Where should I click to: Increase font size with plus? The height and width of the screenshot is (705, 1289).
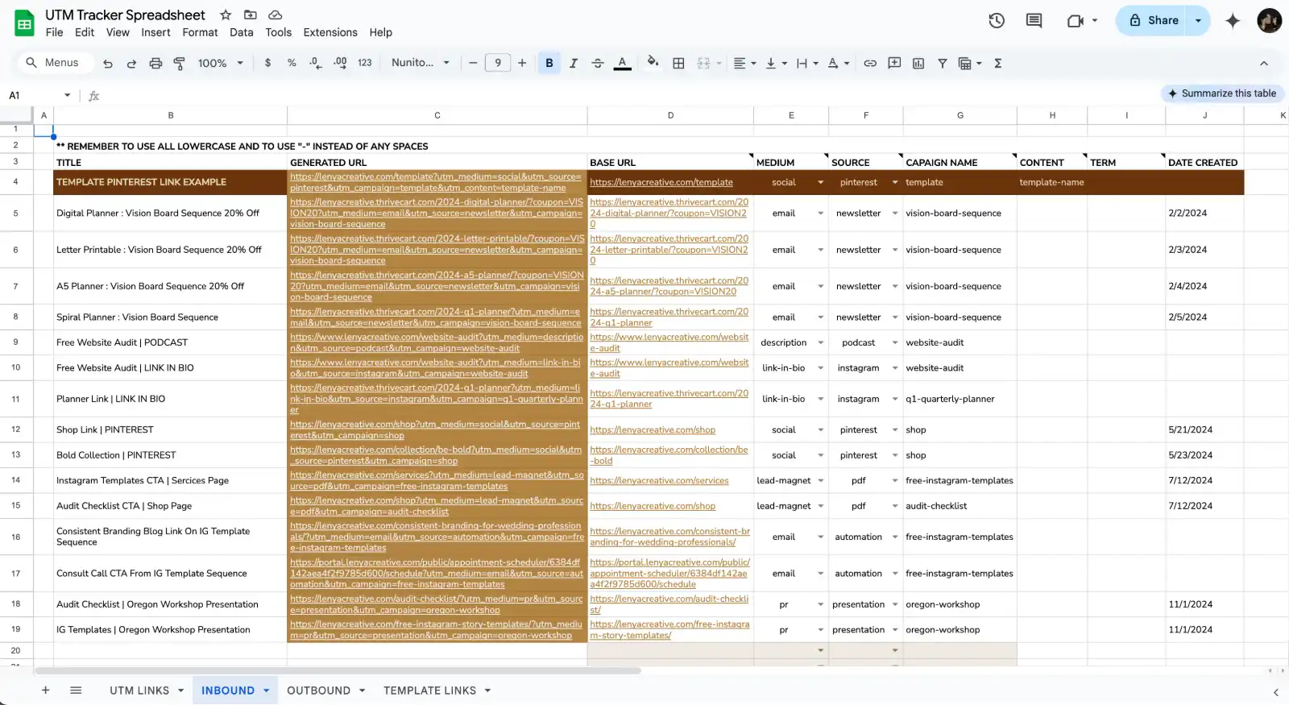(522, 63)
